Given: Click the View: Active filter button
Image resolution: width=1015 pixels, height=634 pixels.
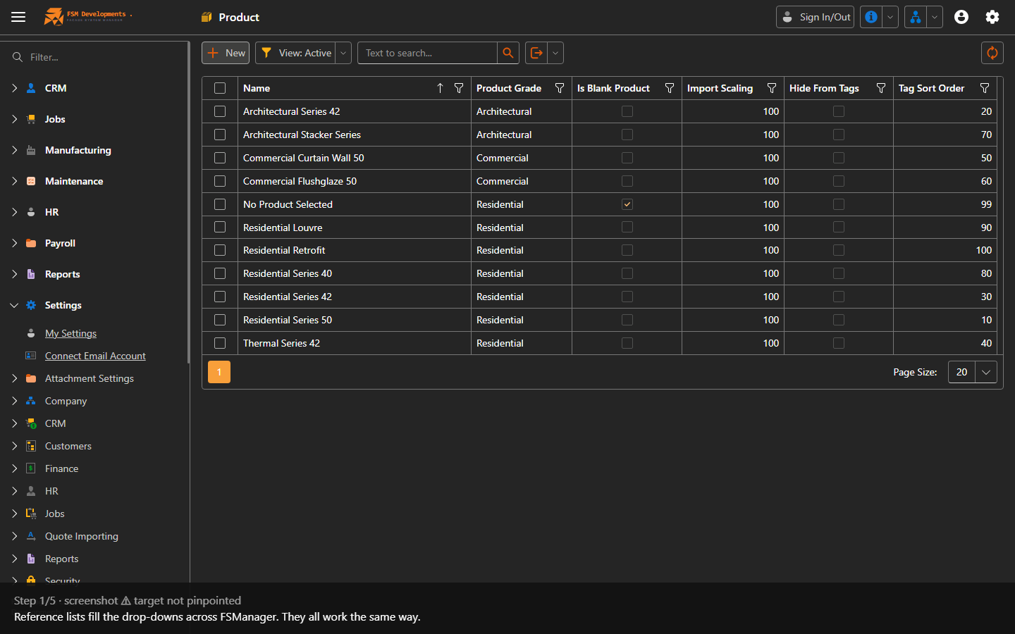Looking at the screenshot, I should point(295,53).
